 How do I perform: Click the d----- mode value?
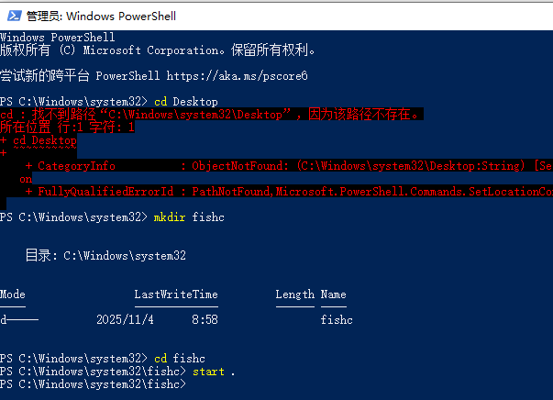click(20, 320)
